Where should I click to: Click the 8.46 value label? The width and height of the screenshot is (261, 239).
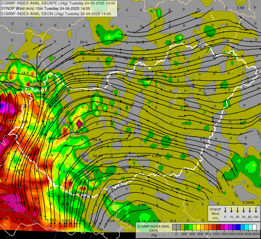pyautogui.click(x=66, y=204)
